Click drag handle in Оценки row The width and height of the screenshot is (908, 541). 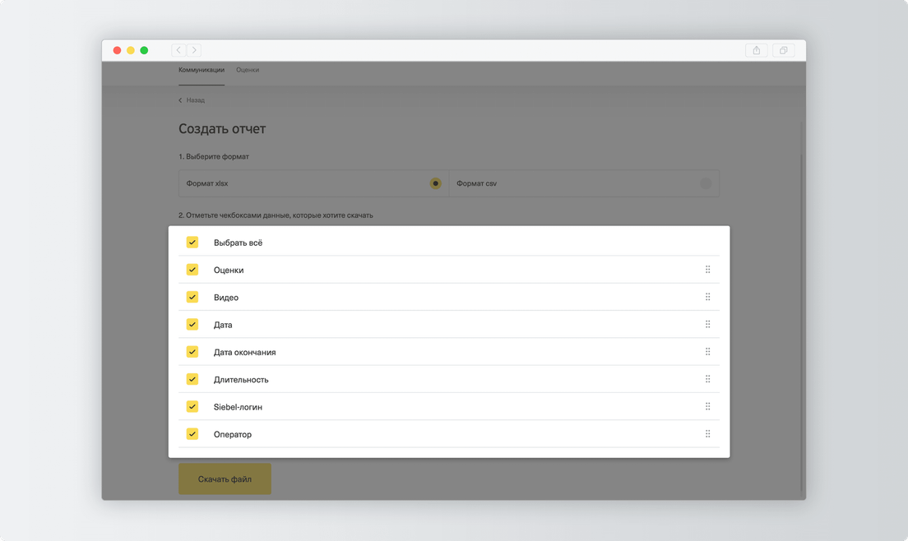point(707,270)
